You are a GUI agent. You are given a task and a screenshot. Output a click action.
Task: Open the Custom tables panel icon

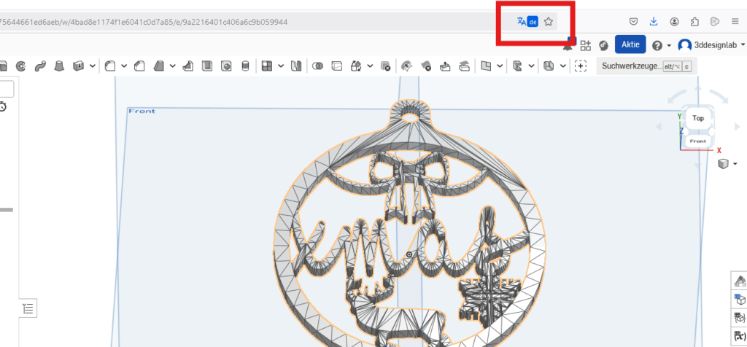(740, 318)
